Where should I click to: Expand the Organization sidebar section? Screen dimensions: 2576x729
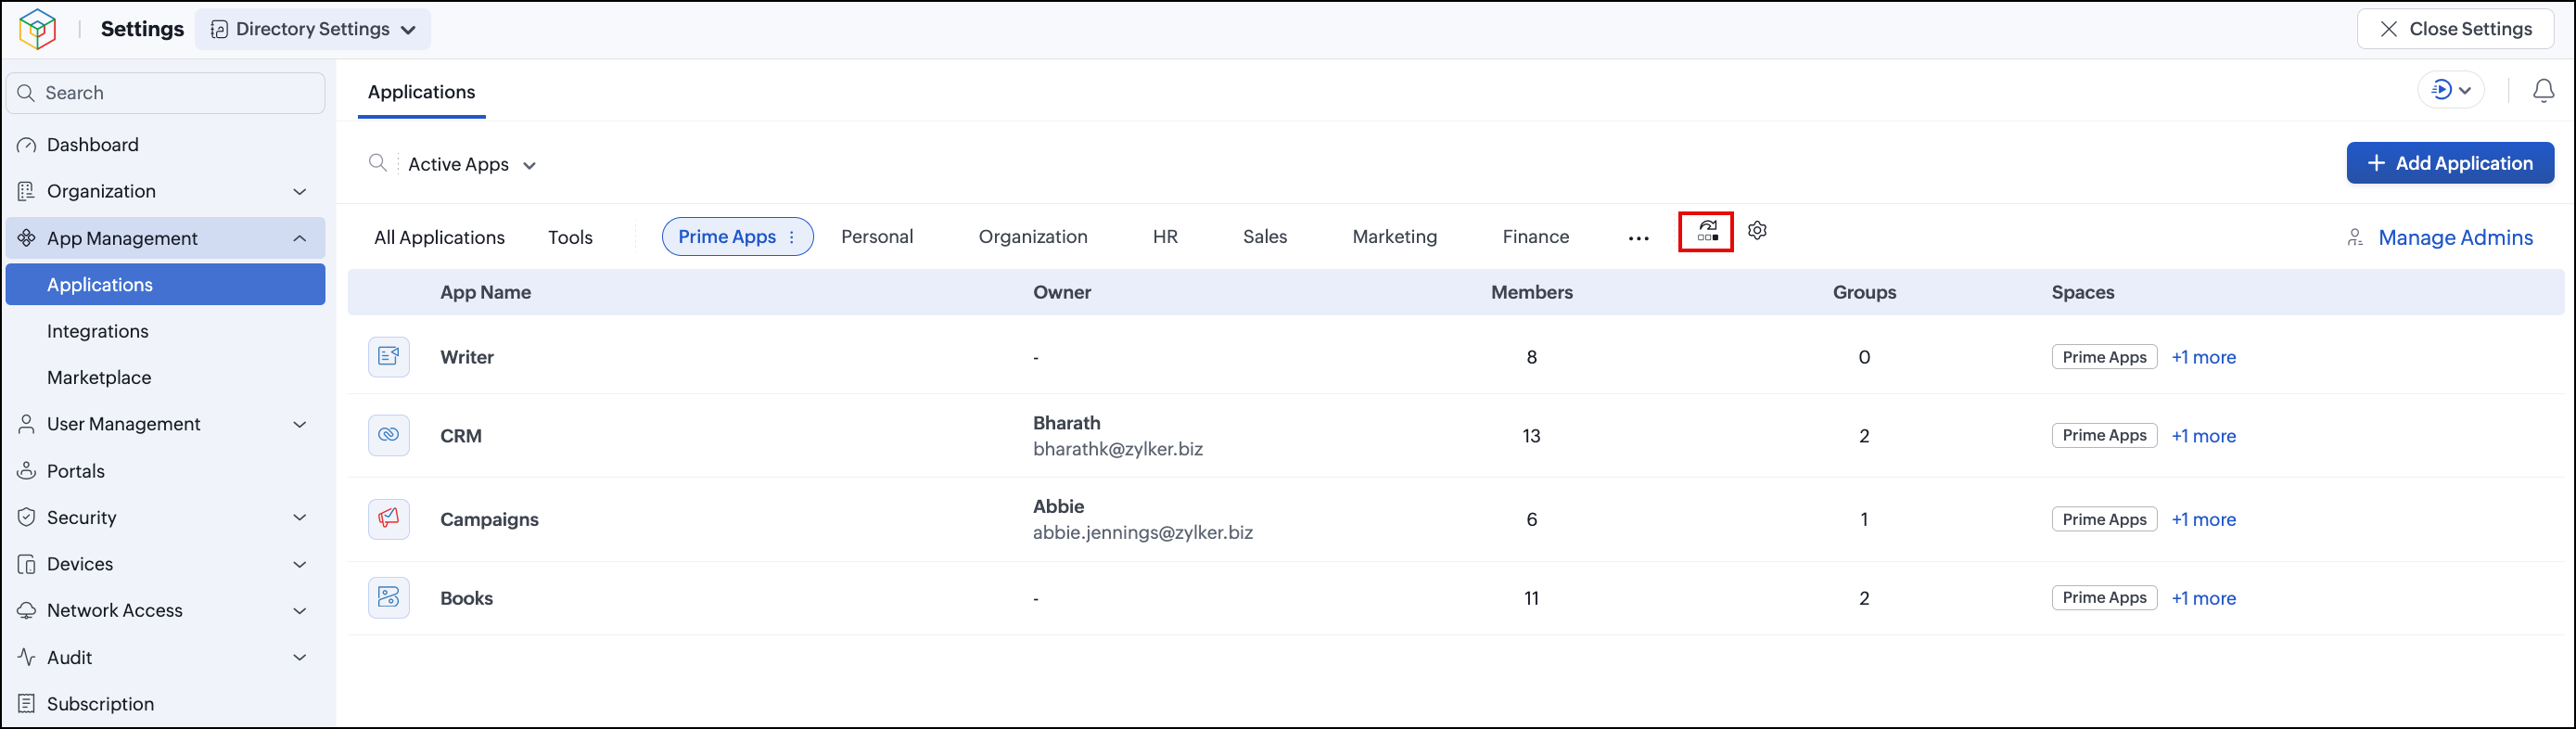[300, 191]
